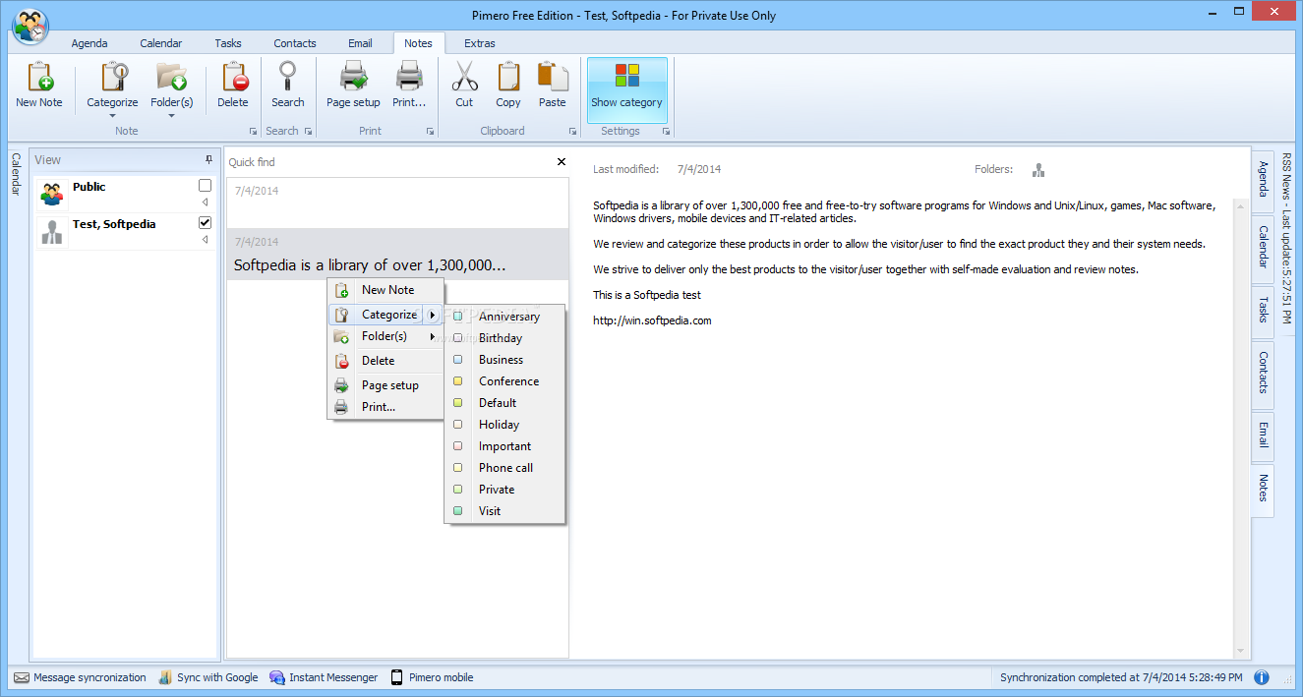Click the blue info icon in status bar

tap(1262, 677)
